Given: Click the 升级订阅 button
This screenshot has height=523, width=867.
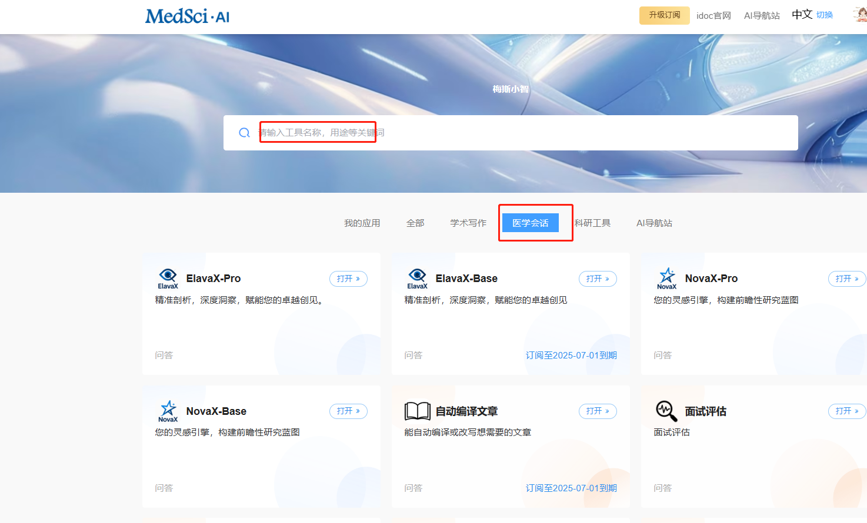Looking at the screenshot, I should click(x=664, y=15).
